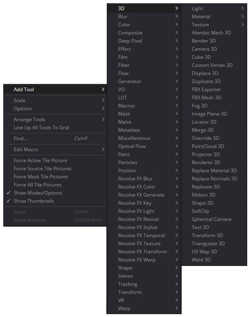Screen dimensions: 250x317
Task: Open the Matte category
Action: 144,122
